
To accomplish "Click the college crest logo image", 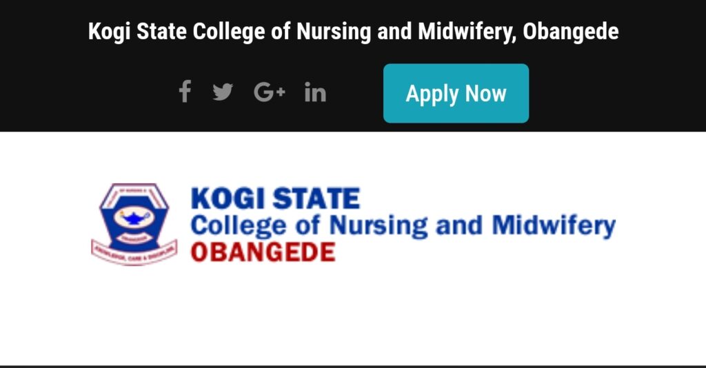I will point(134,224).
